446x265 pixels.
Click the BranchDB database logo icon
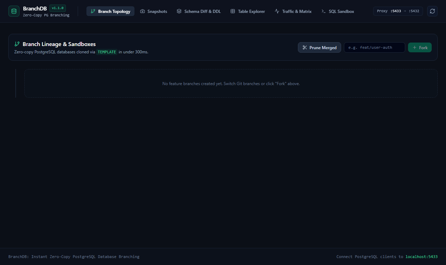coord(14,11)
